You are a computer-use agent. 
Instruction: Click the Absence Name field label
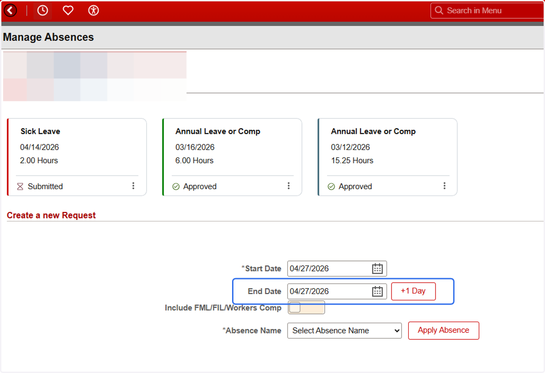(x=252, y=331)
